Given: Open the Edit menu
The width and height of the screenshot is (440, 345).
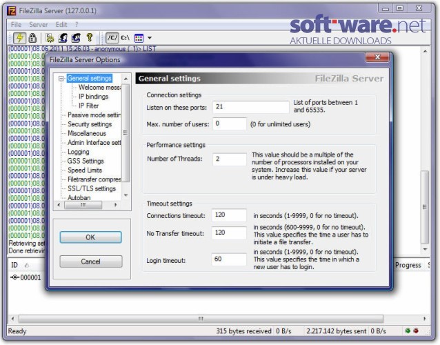Looking at the screenshot, I should (61, 25).
